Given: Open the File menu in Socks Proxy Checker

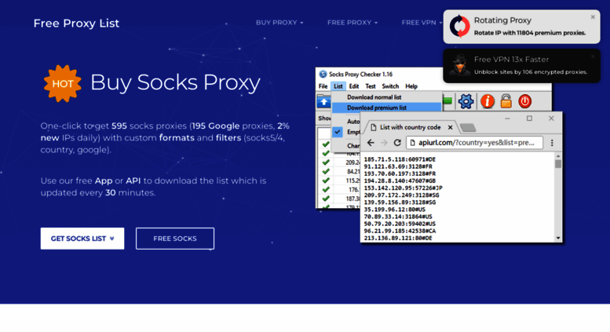Looking at the screenshot, I should click(x=323, y=86).
